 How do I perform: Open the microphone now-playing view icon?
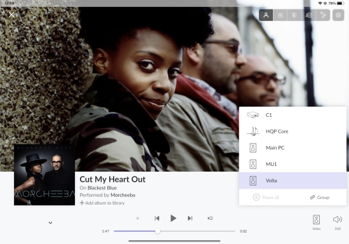point(323,15)
